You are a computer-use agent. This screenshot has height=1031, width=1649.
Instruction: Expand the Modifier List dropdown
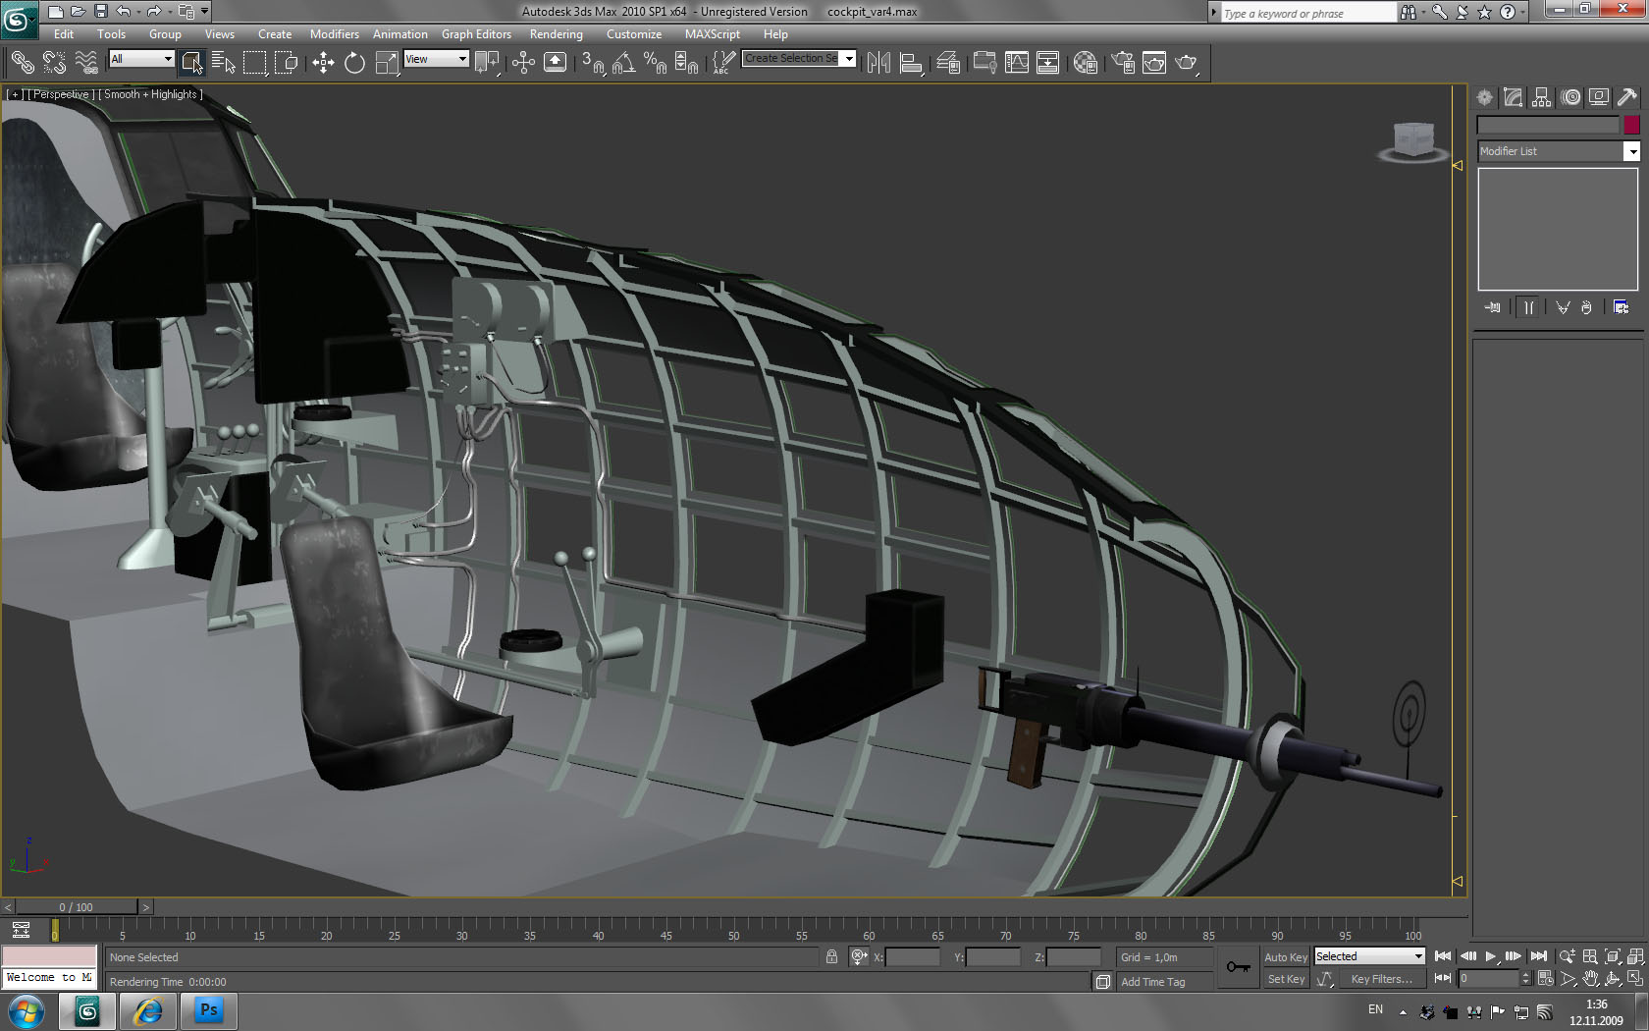(1631, 151)
